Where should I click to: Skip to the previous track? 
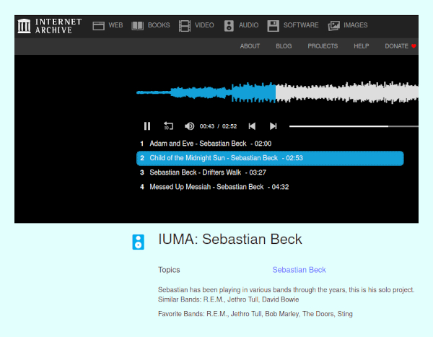click(252, 126)
